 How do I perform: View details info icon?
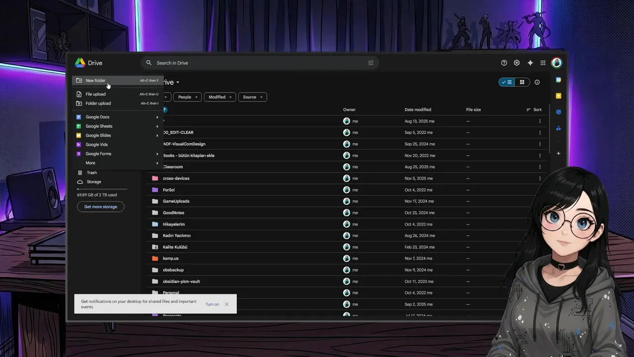[537, 82]
